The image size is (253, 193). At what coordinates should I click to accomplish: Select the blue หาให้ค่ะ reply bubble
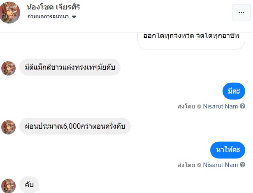tap(227, 150)
